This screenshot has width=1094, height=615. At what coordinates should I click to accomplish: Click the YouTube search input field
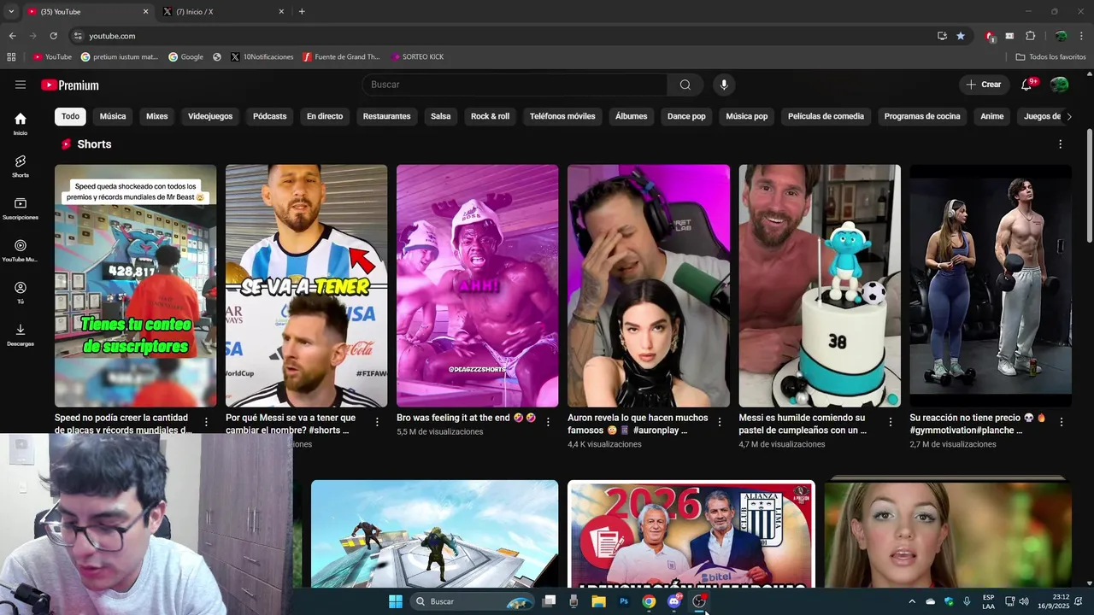(x=515, y=85)
